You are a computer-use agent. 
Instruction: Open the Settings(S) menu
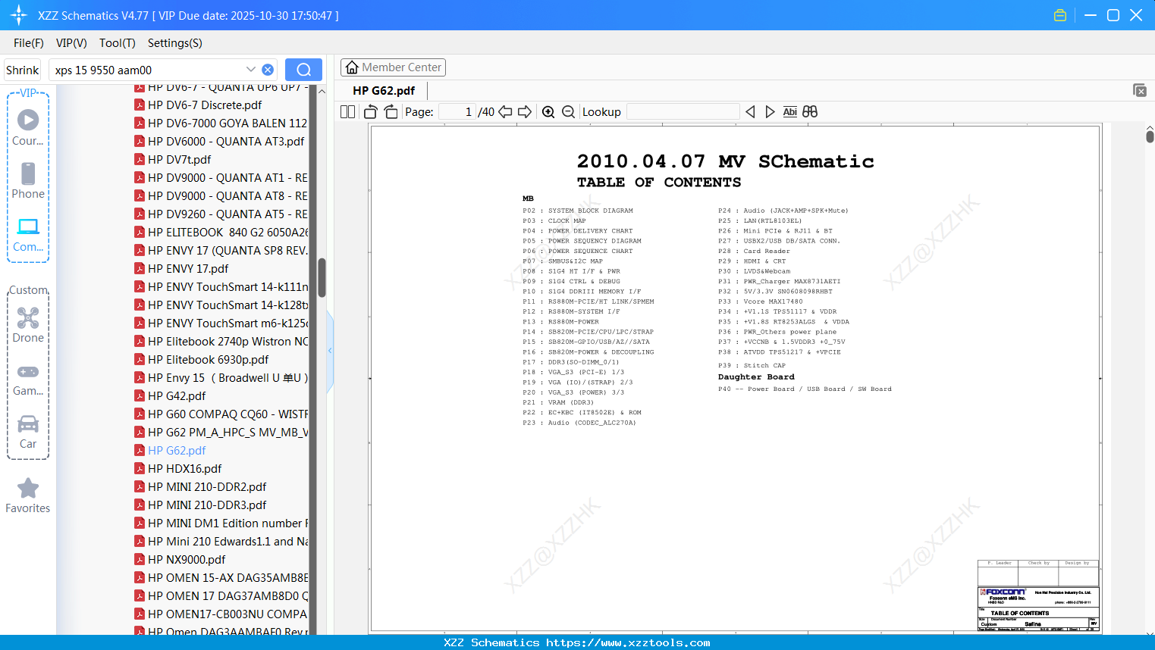tap(175, 43)
